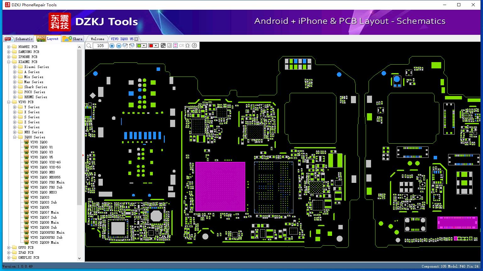
Task: Click the folder icon beside NEX Series
Action: [x=20, y=132]
